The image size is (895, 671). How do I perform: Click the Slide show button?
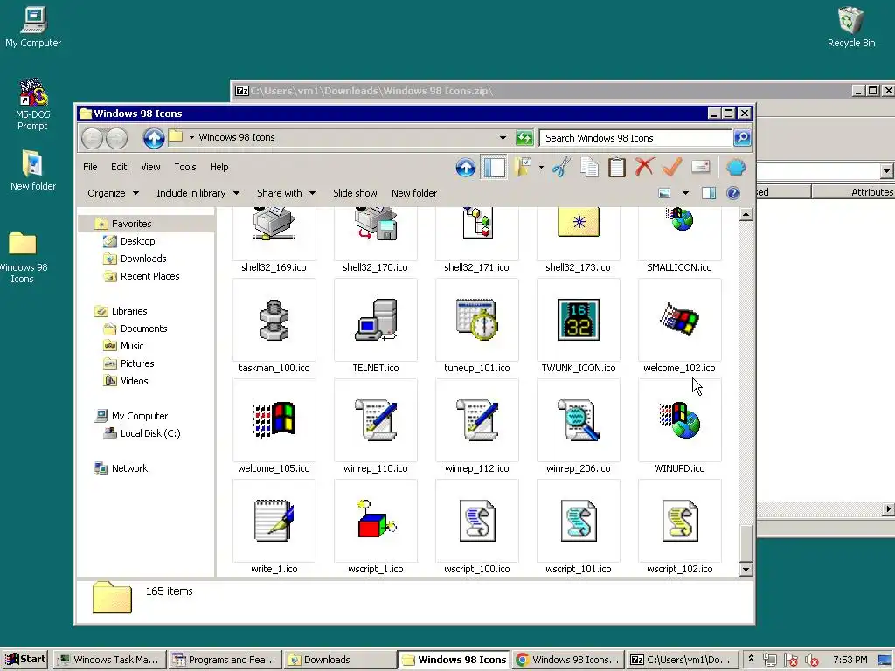pos(355,193)
